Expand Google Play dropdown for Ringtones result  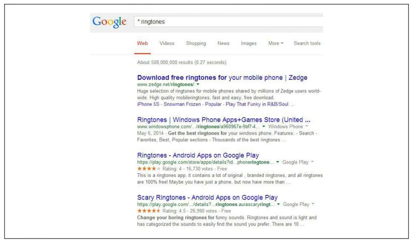coord(298,162)
